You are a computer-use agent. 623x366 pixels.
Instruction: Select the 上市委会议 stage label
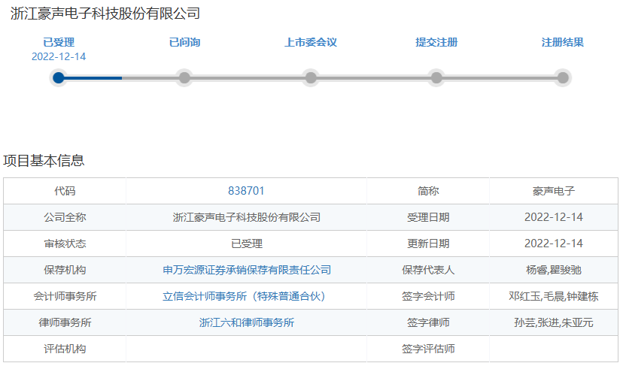(x=311, y=42)
